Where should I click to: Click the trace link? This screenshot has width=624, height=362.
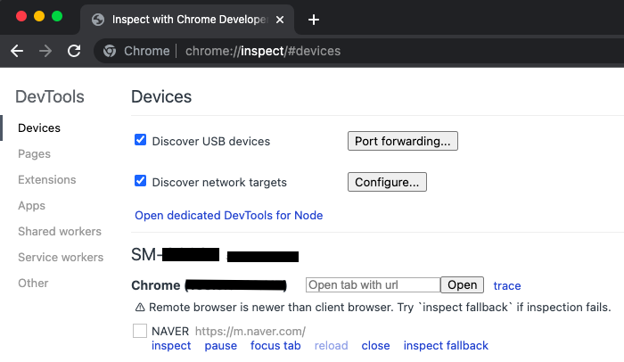pos(507,285)
